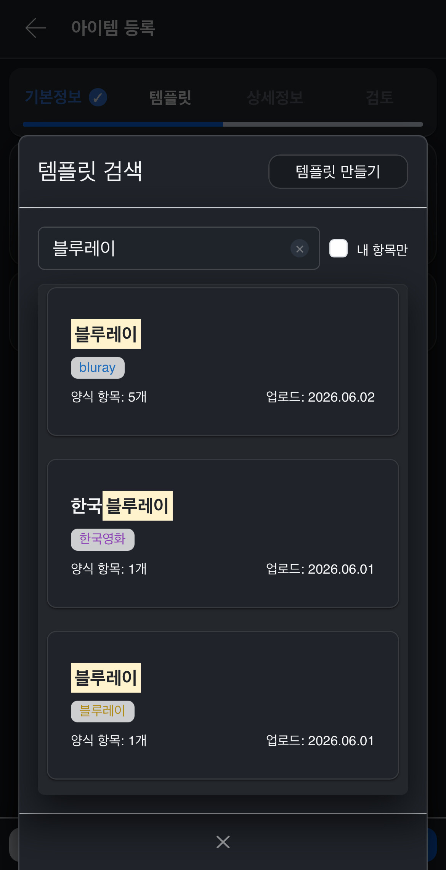Open the 템플릿 만들기 button
446x870 pixels.
click(338, 172)
